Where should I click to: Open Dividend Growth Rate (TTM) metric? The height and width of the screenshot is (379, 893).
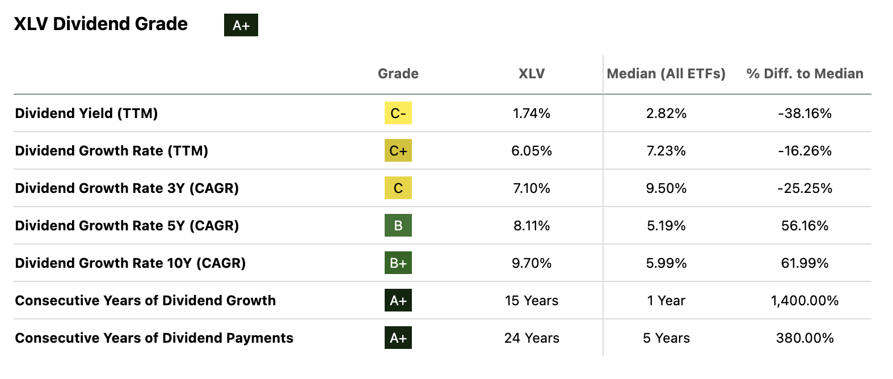[111, 150]
